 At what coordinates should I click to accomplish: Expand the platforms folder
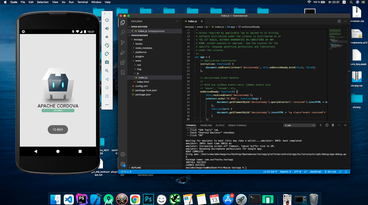[x=141, y=52]
